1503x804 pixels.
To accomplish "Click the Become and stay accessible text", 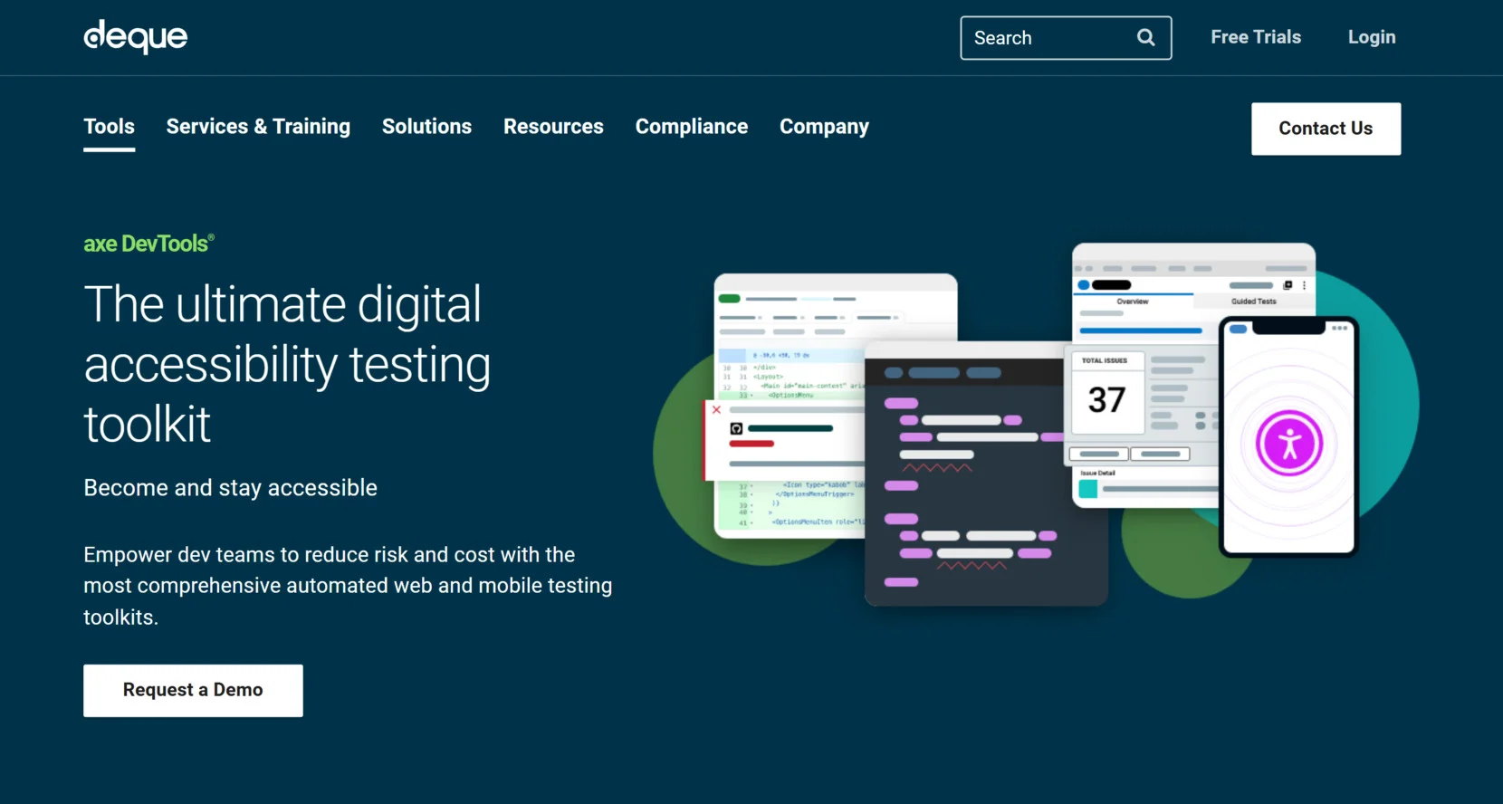I will click(x=230, y=488).
